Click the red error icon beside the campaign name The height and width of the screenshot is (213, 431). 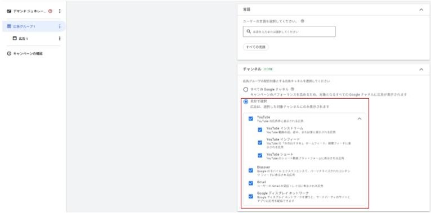[x=50, y=11]
